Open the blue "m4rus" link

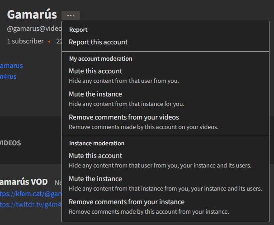8,77
